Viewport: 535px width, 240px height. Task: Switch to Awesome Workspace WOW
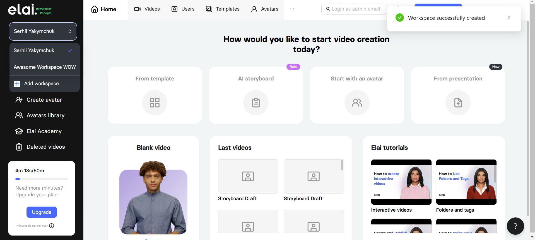[x=45, y=67]
